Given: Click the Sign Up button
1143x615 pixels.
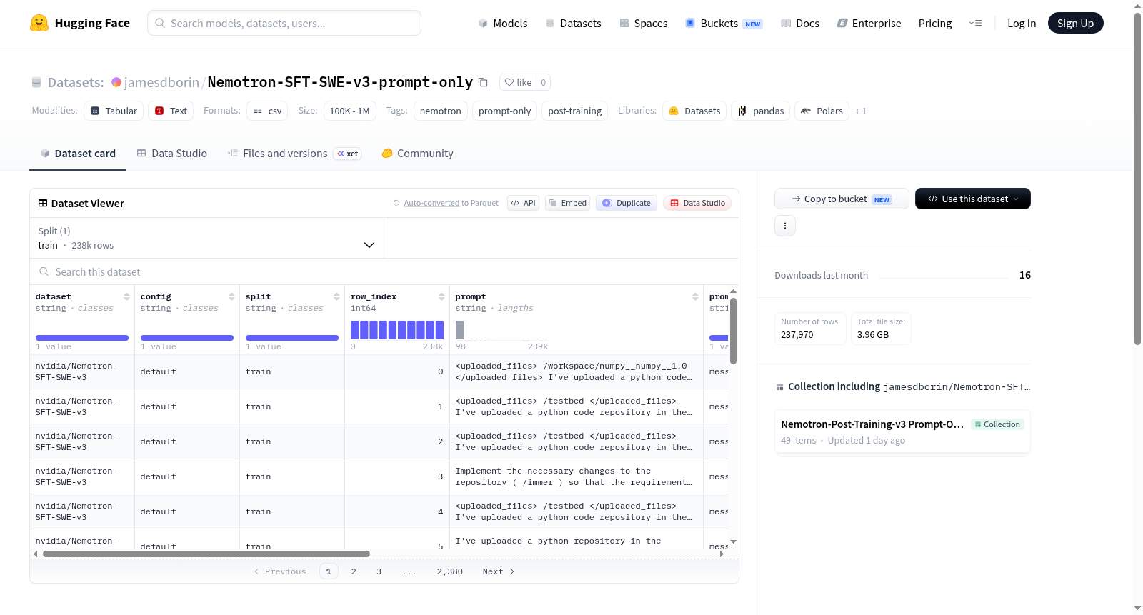Looking at the screenshot, I should (x=1075, y=23).
